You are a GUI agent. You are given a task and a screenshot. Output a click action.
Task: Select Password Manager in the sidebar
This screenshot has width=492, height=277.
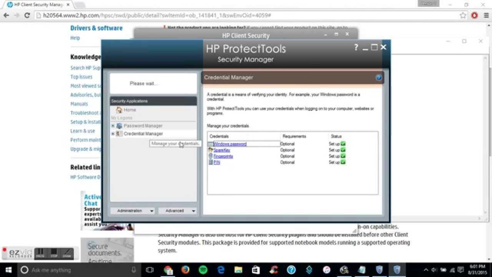click(143, 126)
